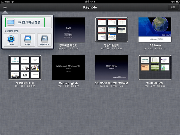This screenshot has width=180, height=135.
Task: Tap the Wi-Fi status icon
Action: 12,1
